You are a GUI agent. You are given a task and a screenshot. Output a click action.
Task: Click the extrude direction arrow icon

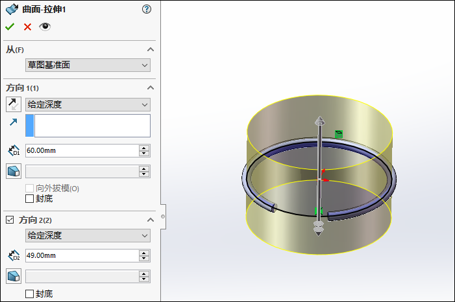coord(14,122)
